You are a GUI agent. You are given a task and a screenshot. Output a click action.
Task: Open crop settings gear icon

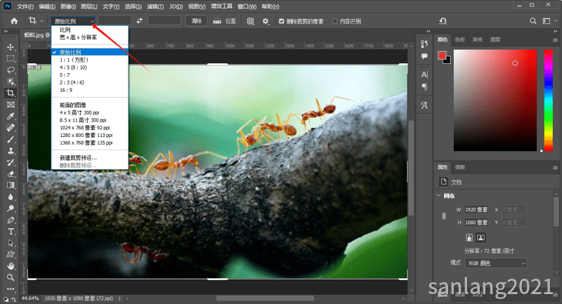266,21
